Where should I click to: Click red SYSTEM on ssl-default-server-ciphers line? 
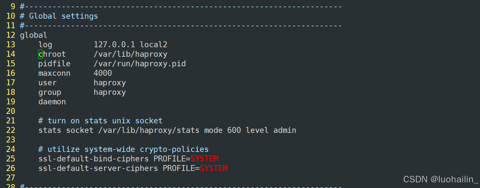213,168
